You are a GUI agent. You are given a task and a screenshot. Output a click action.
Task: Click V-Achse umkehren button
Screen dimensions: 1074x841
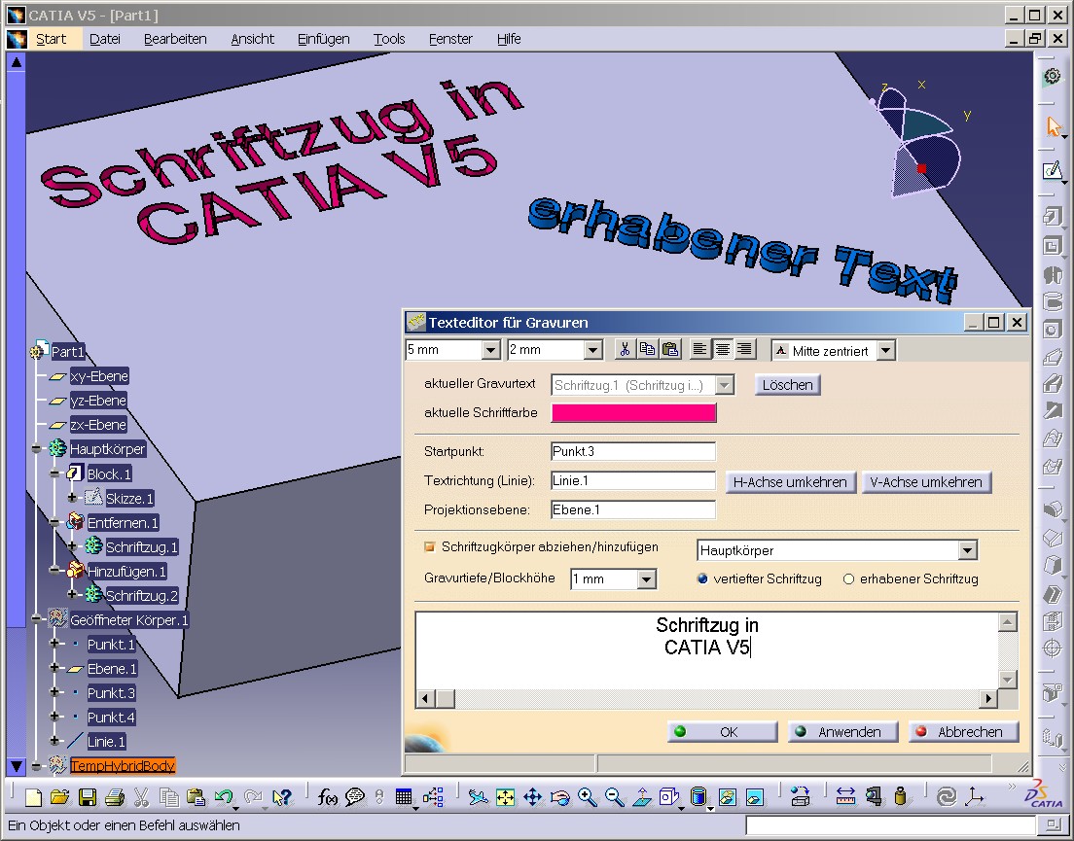(x=926, y=481)
